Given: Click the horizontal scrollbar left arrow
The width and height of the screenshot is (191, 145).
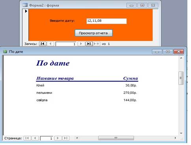Looking at the screenshot, I should click(77, 138).
